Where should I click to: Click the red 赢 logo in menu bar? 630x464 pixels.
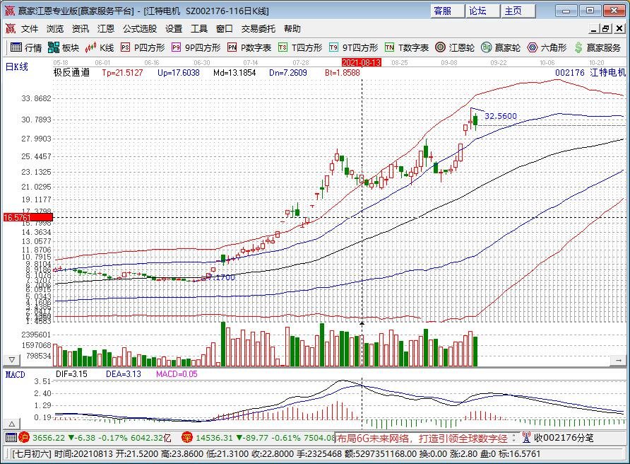[10, 28]
